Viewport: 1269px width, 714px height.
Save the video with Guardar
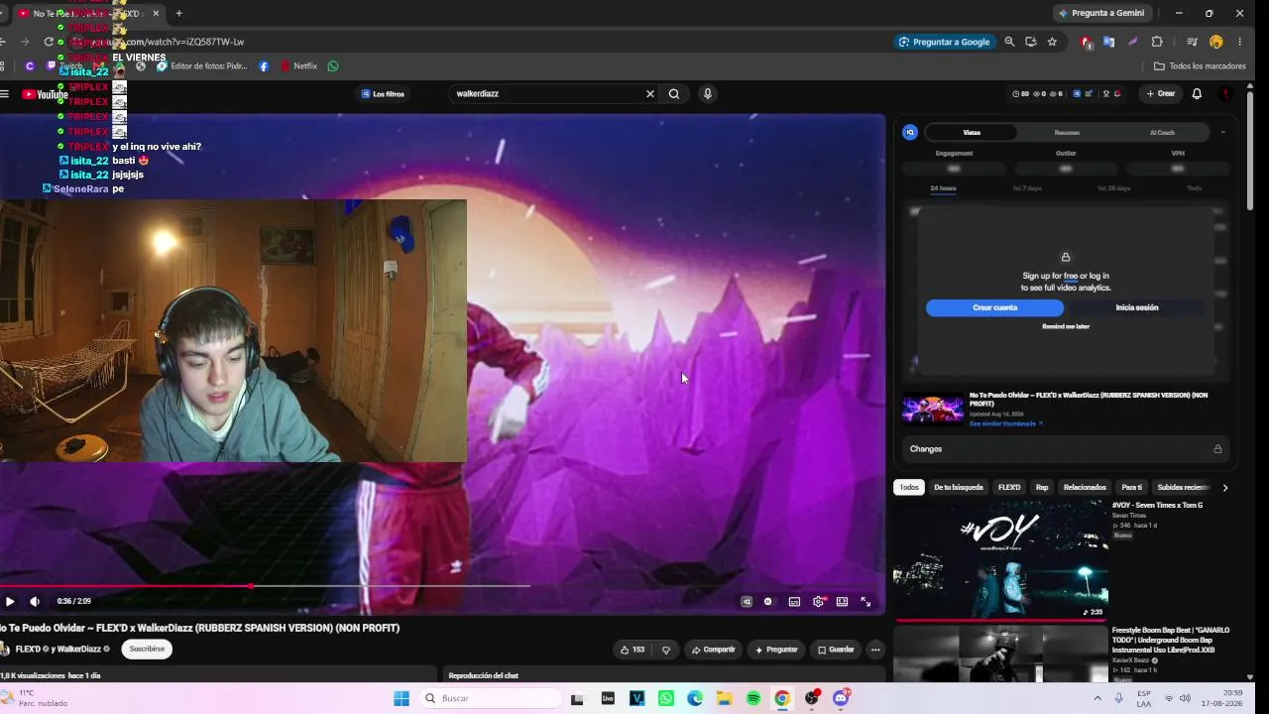pos(836,650)
